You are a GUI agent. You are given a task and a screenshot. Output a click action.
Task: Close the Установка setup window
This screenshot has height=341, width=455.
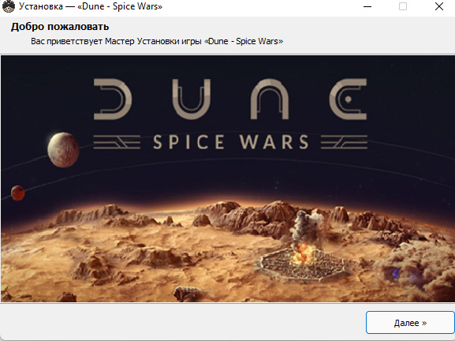click(439, 6)
